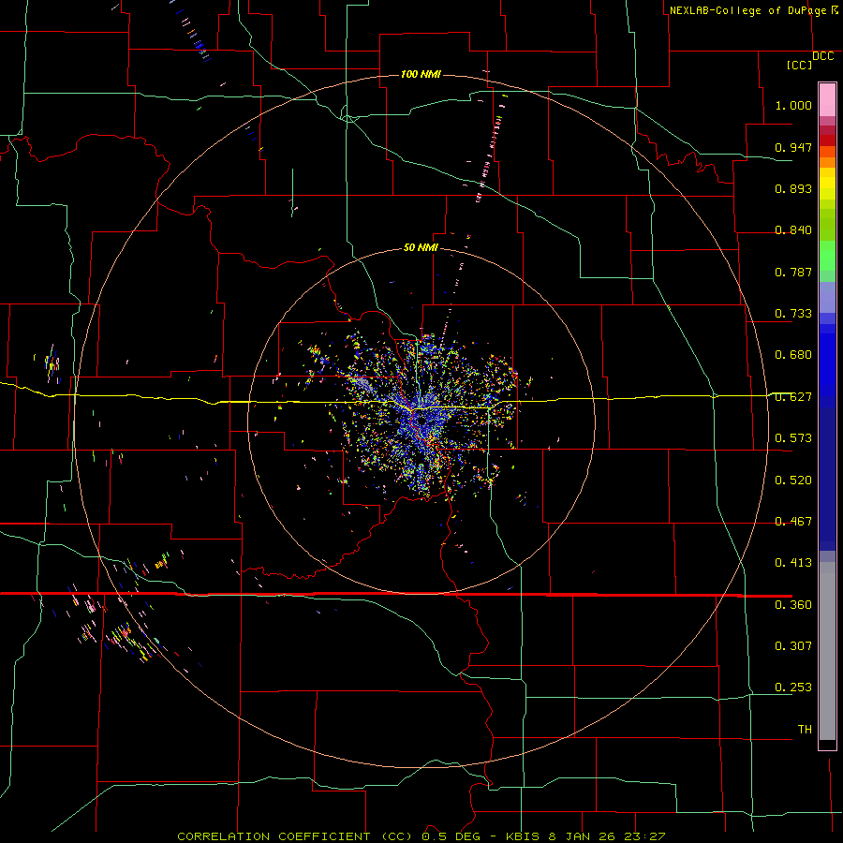Click the bright green band of color bar

[827, 256]
